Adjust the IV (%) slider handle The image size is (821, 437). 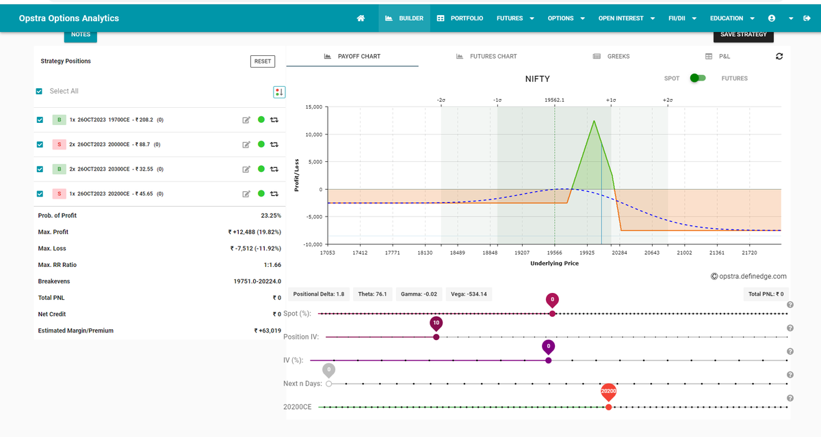pyautogui.click(x=548, y=360)
